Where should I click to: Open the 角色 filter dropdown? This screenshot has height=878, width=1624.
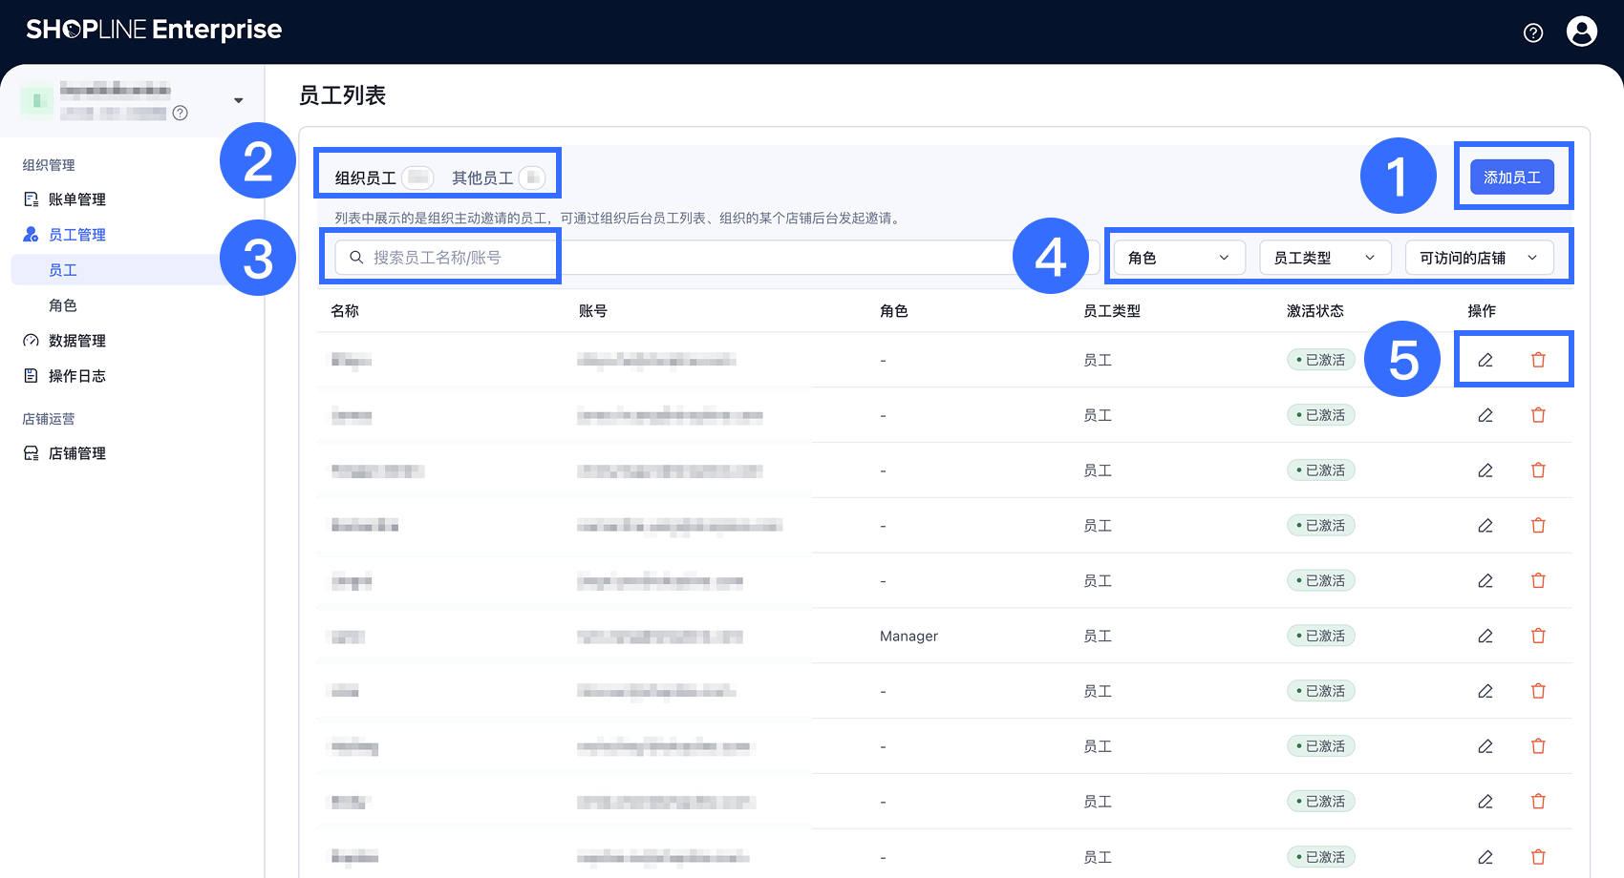(x=1179, y=258)
